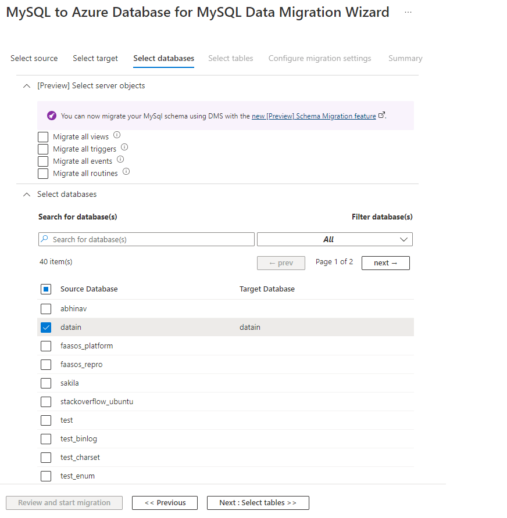
Task: Open the ellipsis menu next to wizard title
Action: (x=408, y=12)
